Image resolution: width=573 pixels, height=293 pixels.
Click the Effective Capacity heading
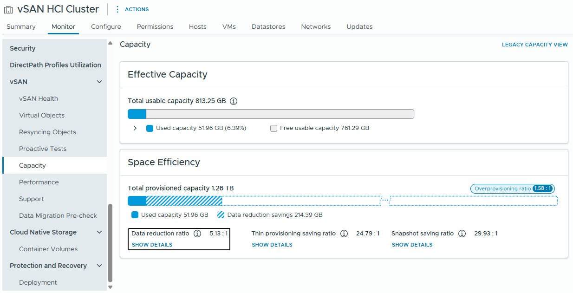click(168, 74)
